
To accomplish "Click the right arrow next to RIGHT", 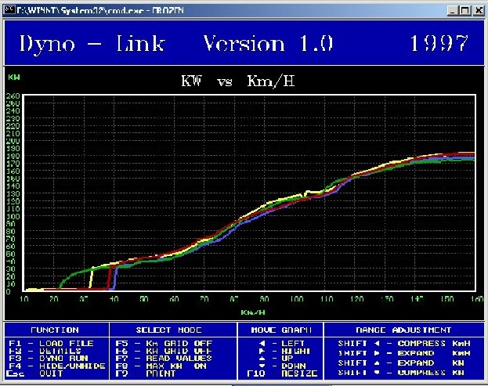I will click(x=262, y=351).
